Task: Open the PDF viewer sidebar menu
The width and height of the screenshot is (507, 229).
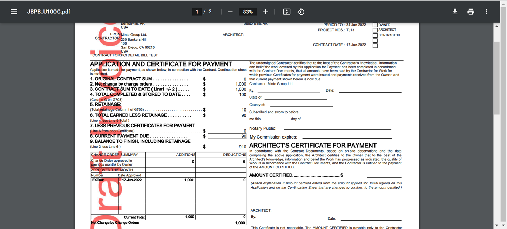Action: click(14, 12)
